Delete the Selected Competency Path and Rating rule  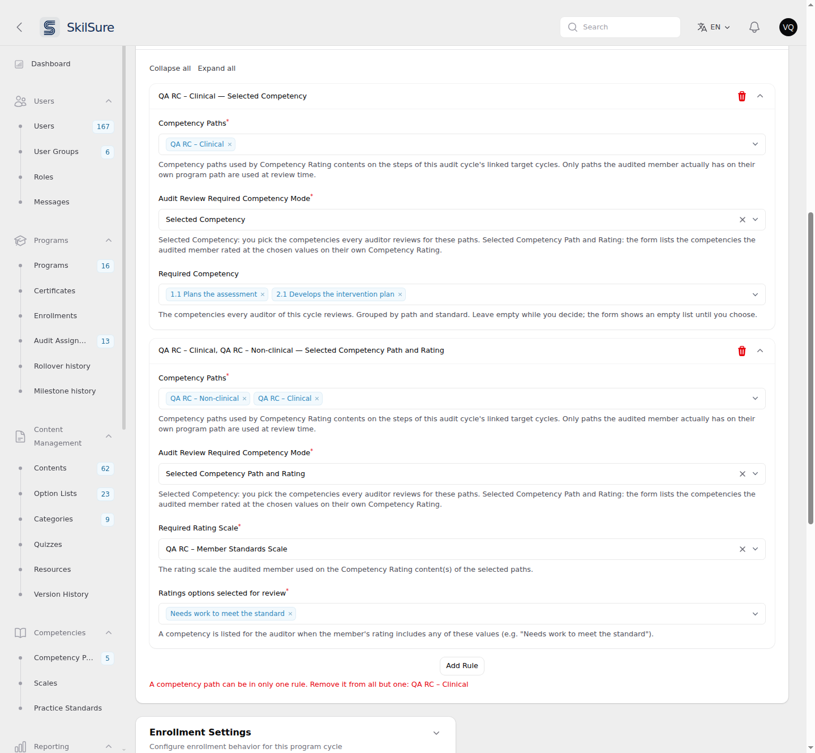(x=741, y=351)
